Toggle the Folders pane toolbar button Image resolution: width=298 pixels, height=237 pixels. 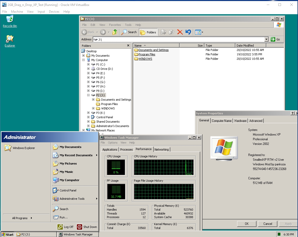(x=148, y=32)
